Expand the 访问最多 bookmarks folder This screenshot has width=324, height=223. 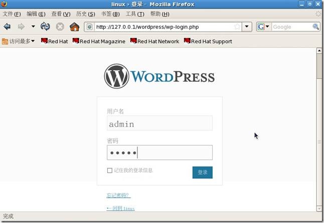[x=18, y=41]
